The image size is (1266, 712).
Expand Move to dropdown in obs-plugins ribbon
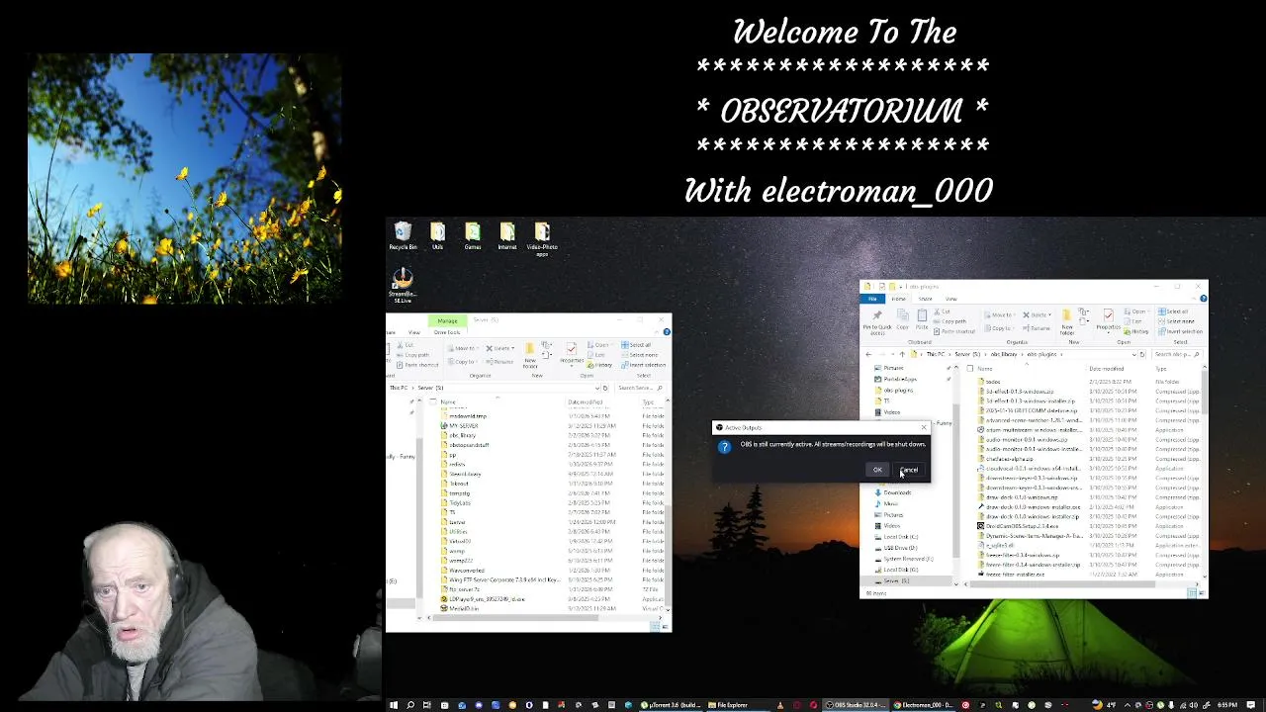[x=1014, y=315]
